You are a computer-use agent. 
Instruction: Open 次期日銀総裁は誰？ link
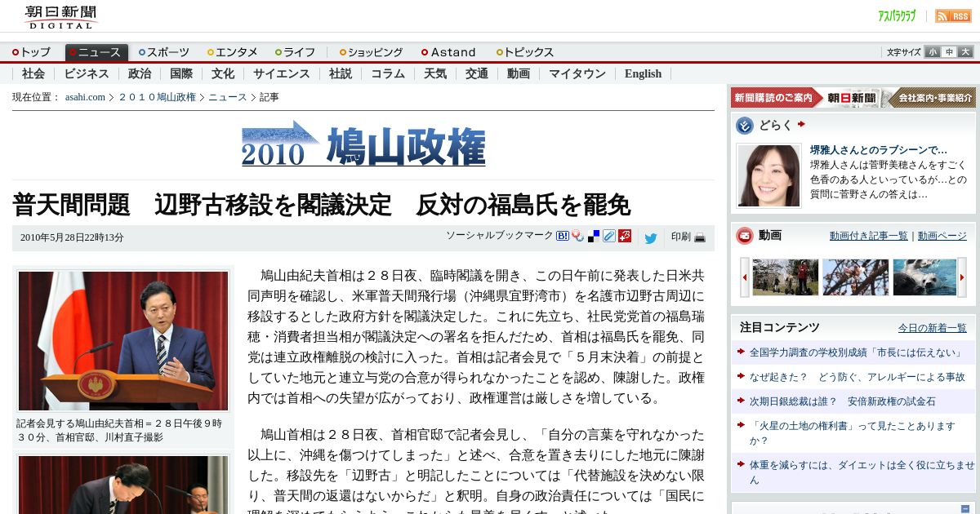pos(843,401)
